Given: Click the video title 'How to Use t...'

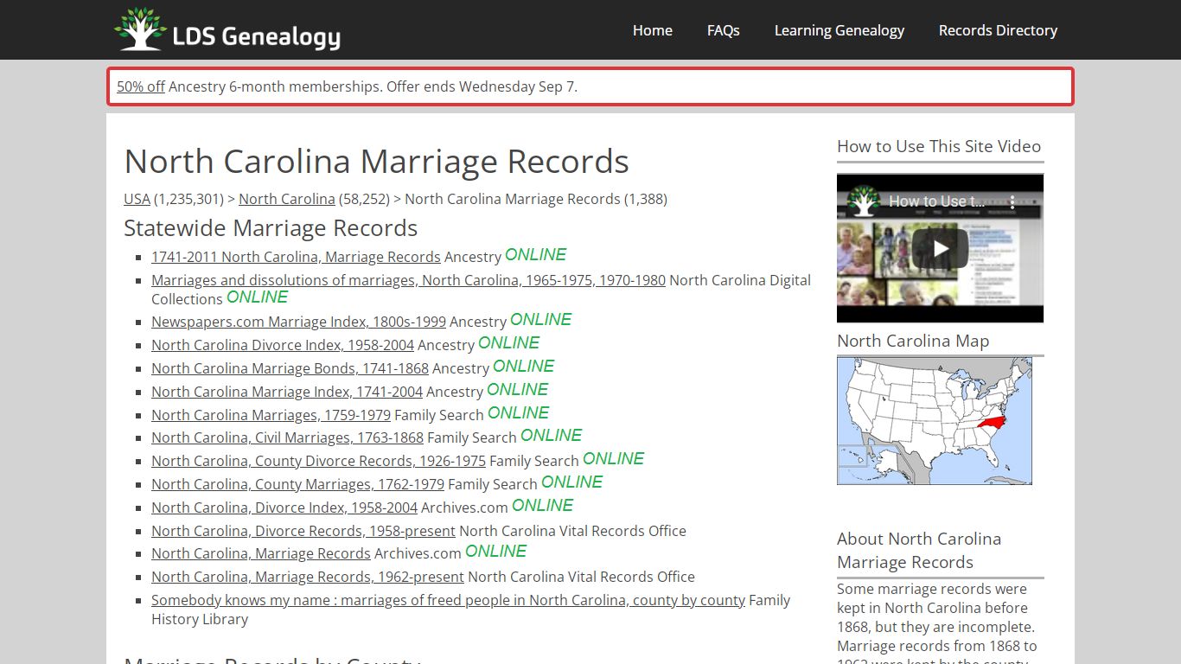Looking at the screenshot, I should [x=936, y=201].
